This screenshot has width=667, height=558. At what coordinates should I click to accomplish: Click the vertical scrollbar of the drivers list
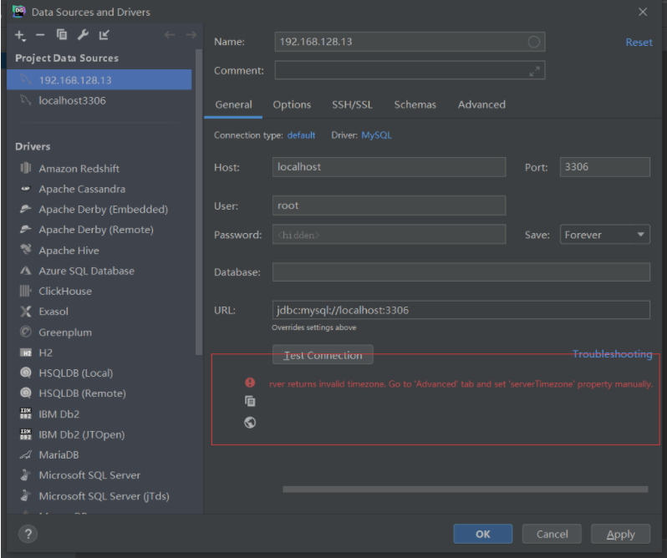[198, 202]
